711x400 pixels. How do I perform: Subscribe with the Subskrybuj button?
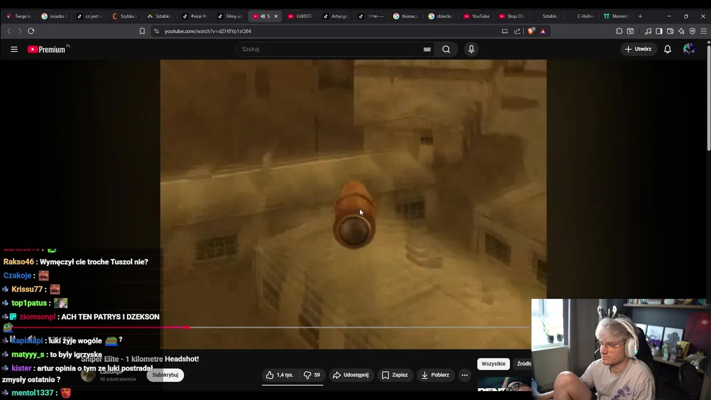click(x=165, y=375)
